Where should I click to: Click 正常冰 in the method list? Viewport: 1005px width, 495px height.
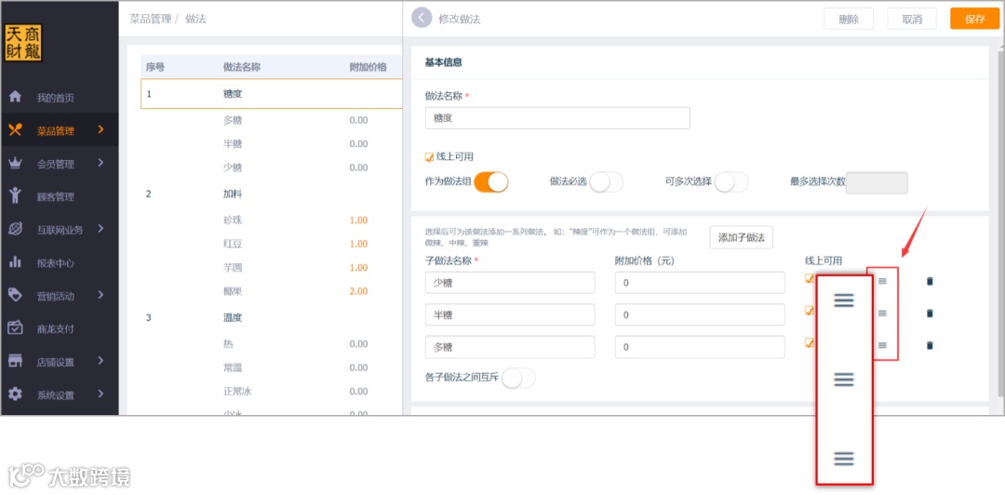[237, 391]
